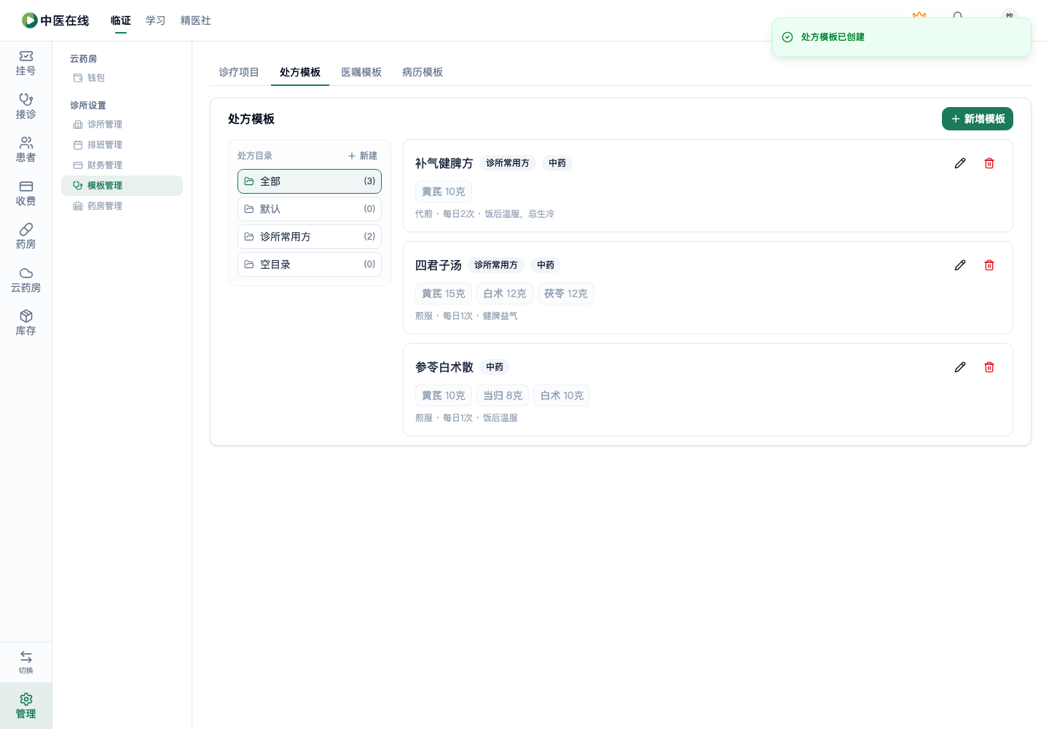Click 白术 12克 herb chip
The height and width of the screenshot is (729, 1049).
505,293
